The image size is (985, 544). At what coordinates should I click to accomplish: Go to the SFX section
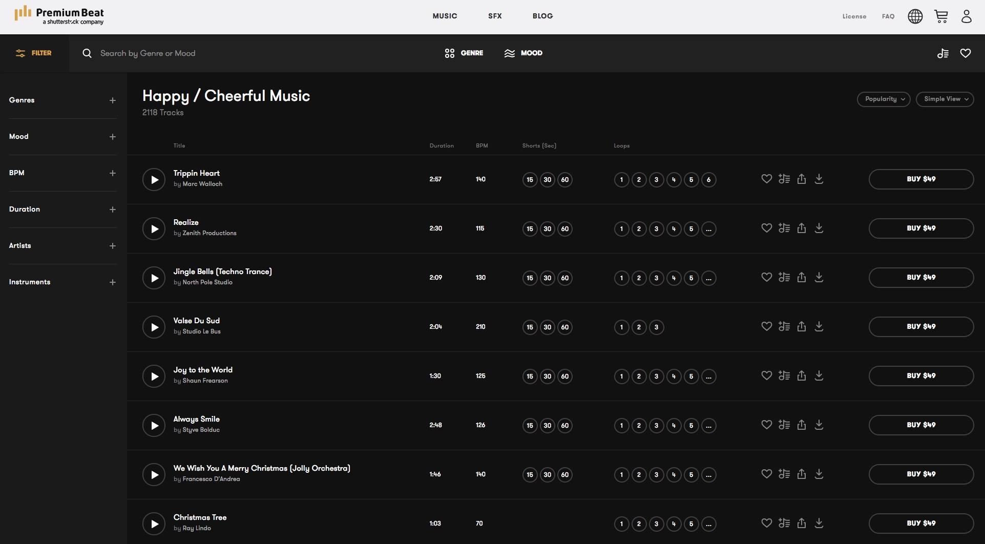point(495,16)
